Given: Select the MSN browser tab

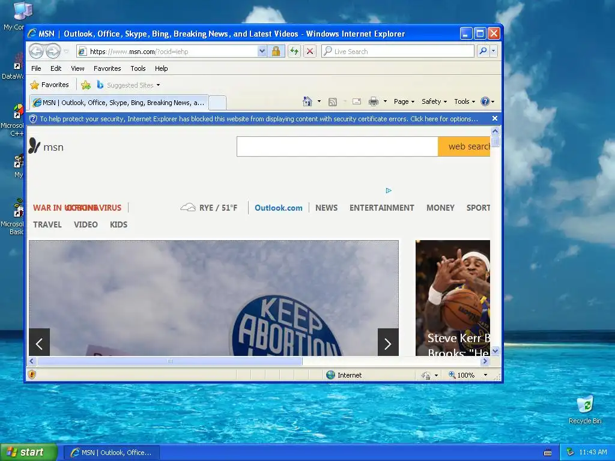Looking at the screenshot, I should click(x=119, y=103).
